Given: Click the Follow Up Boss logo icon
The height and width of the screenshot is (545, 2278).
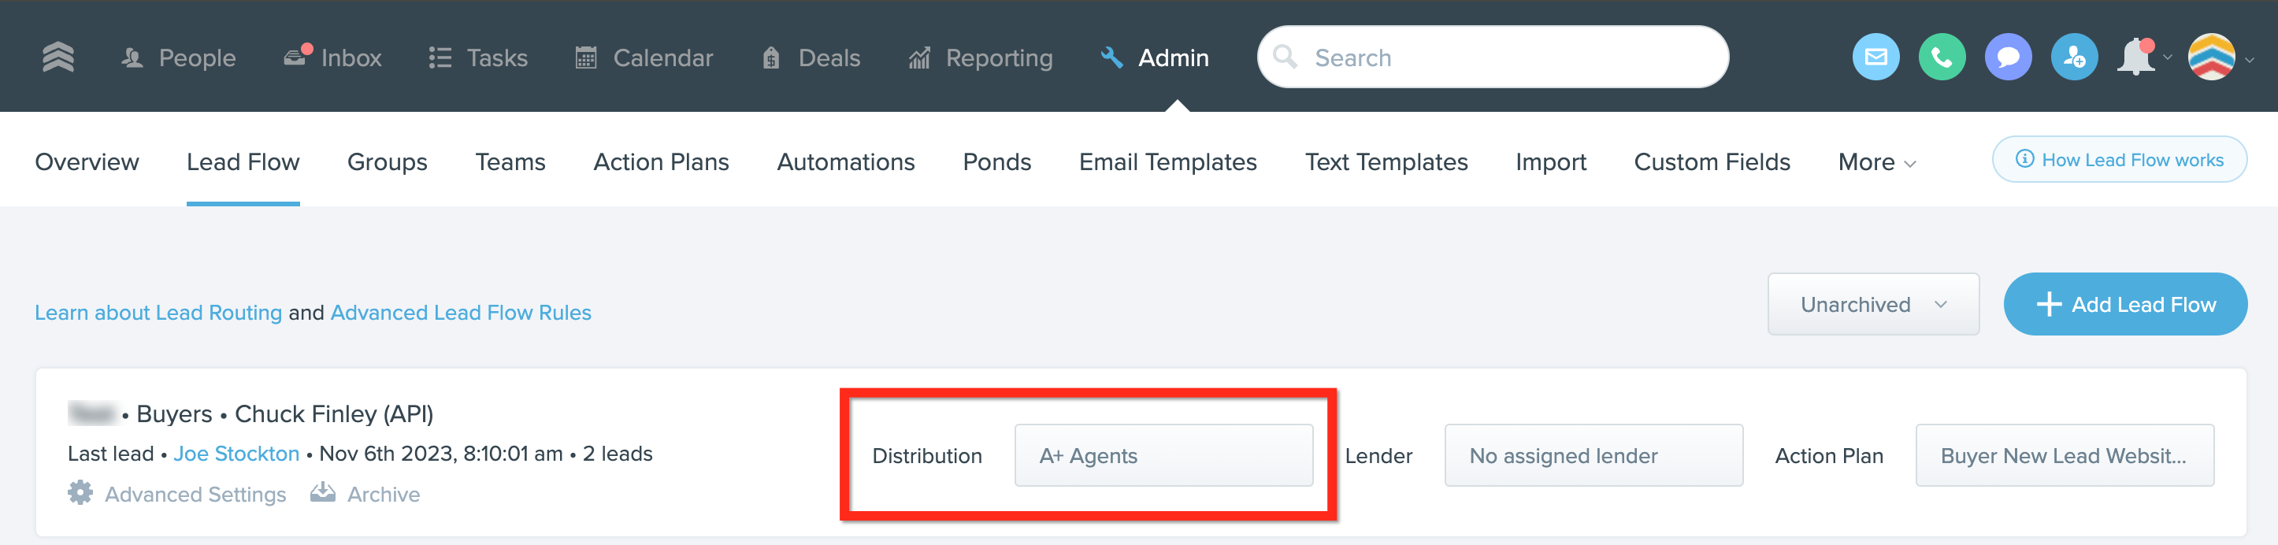Looking at the screenshot, I should (x=58, y=57).
